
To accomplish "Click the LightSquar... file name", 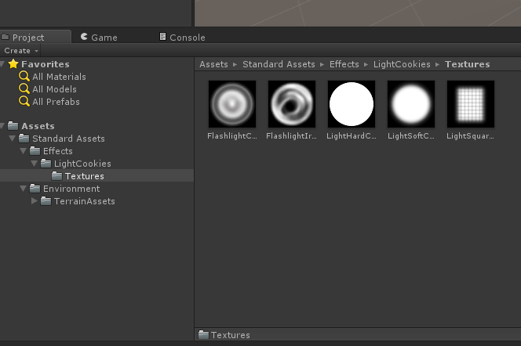I will pos(470,136).
